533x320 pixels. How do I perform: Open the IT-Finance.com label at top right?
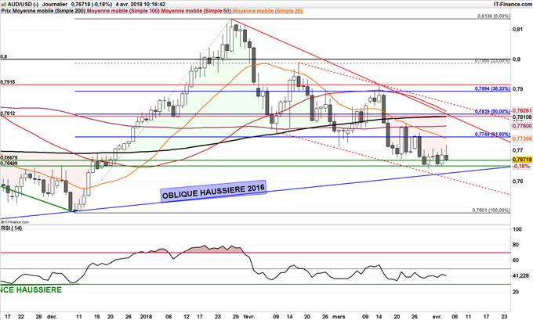point(513,5)
